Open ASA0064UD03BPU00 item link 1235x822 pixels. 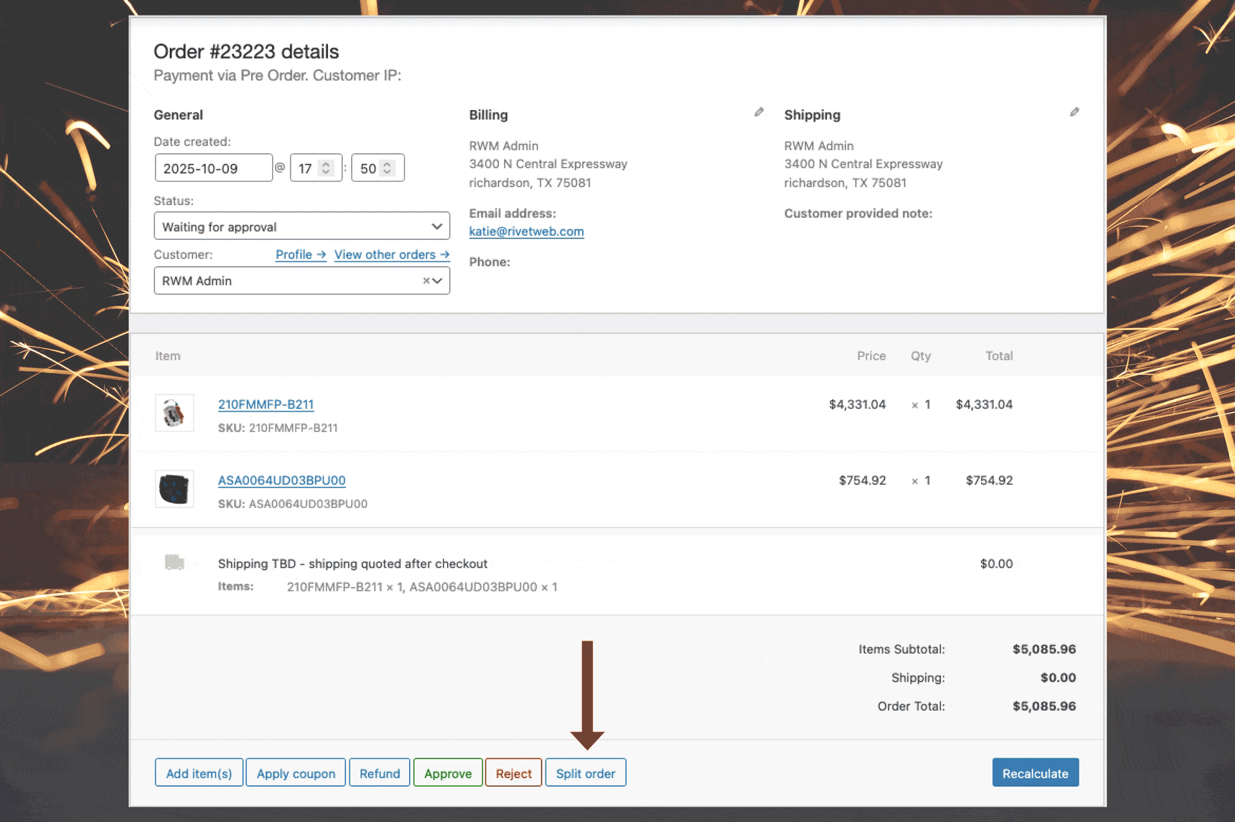point(282,480)
